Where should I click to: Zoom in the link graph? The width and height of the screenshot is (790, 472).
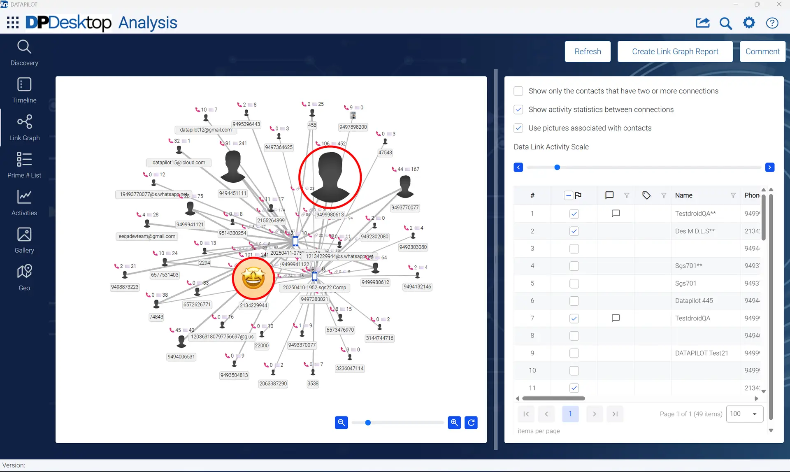454,422
